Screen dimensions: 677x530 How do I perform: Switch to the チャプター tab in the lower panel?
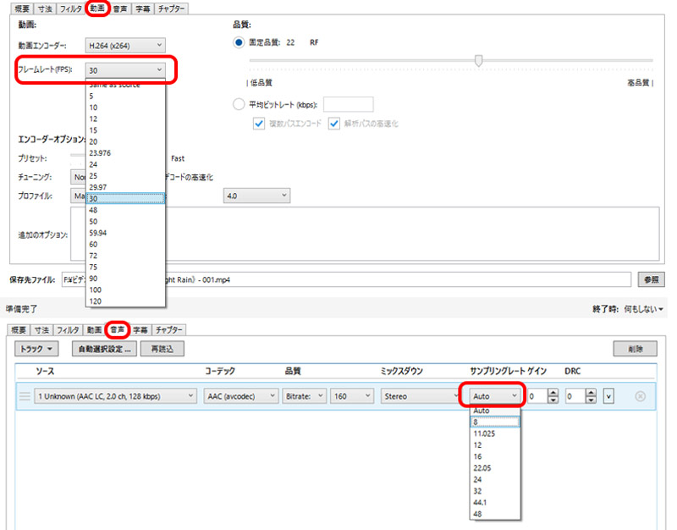170,329
